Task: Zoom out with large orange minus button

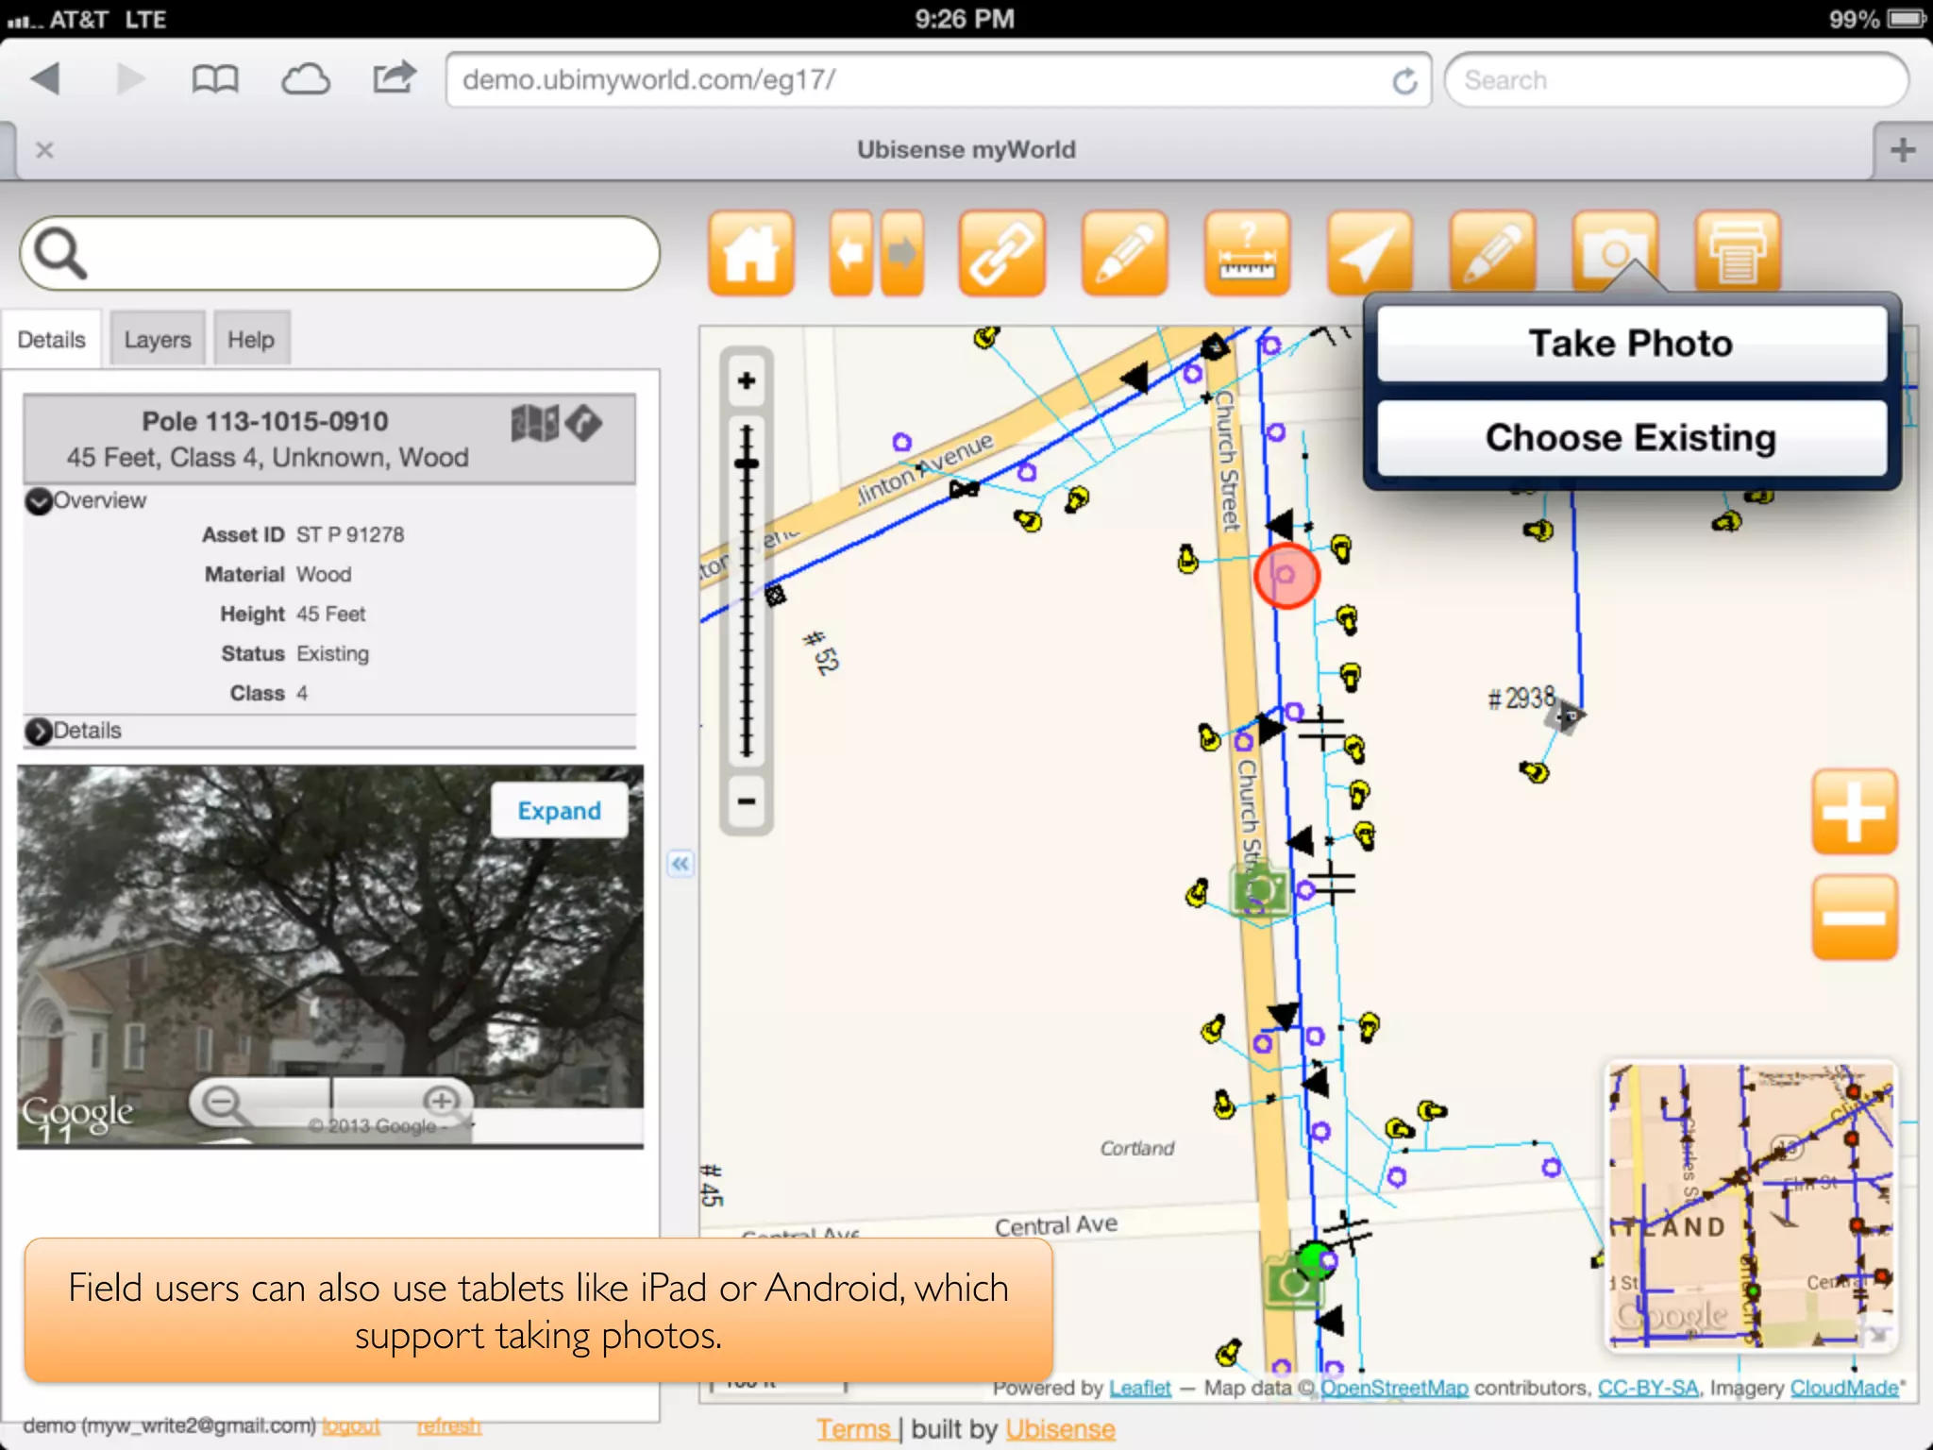Action: tap(1855, 917)
